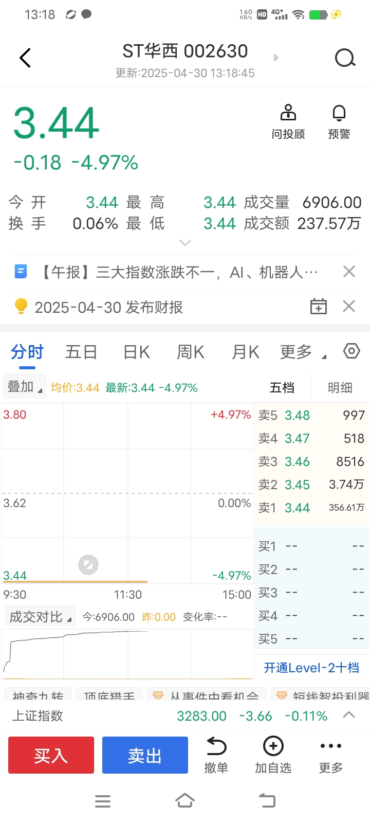Screen dimensions: 370x823
Task: Tap the large 3.44 current price
Action: tap(56, 123)
